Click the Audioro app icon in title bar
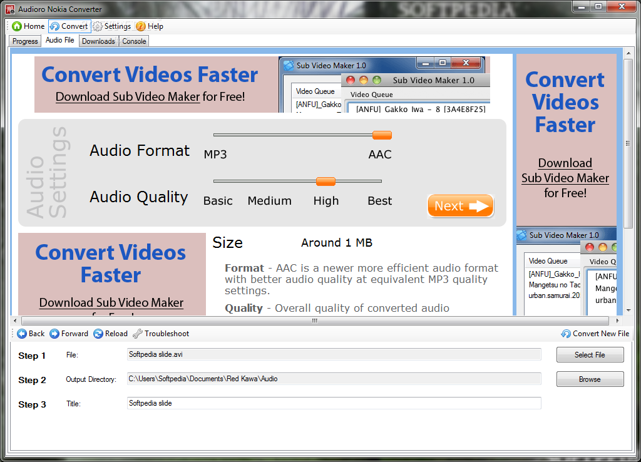Screen dimensions: 641x462 (x=10, y=9)
